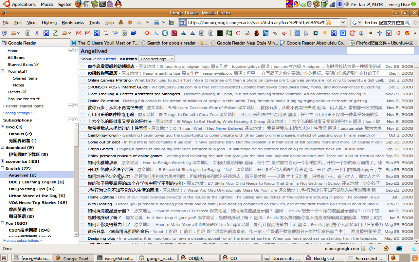The height and width of the screenshot is (262, 419).
Task: Collapse the download folder in Subscriptions
Action: click(x=3, y=147)
